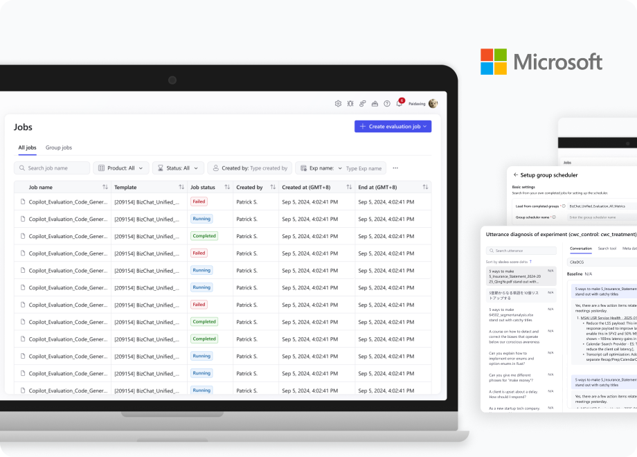This screenshot has height=457, width=637.
Task: Open settings via the gear icon
Action: (338, 103)
